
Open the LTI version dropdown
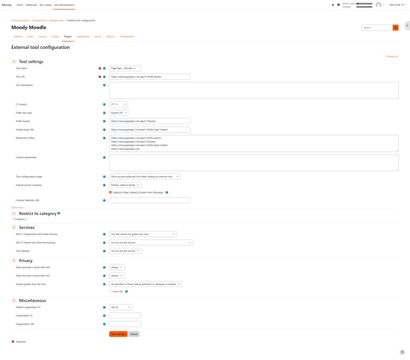coord(119,104)
